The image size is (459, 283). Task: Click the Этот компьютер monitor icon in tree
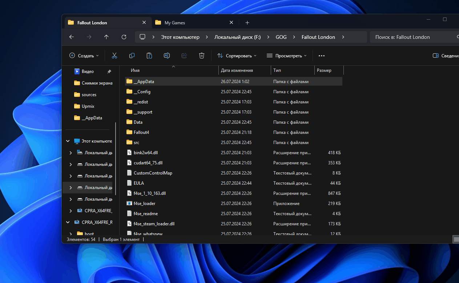(77, 141)
